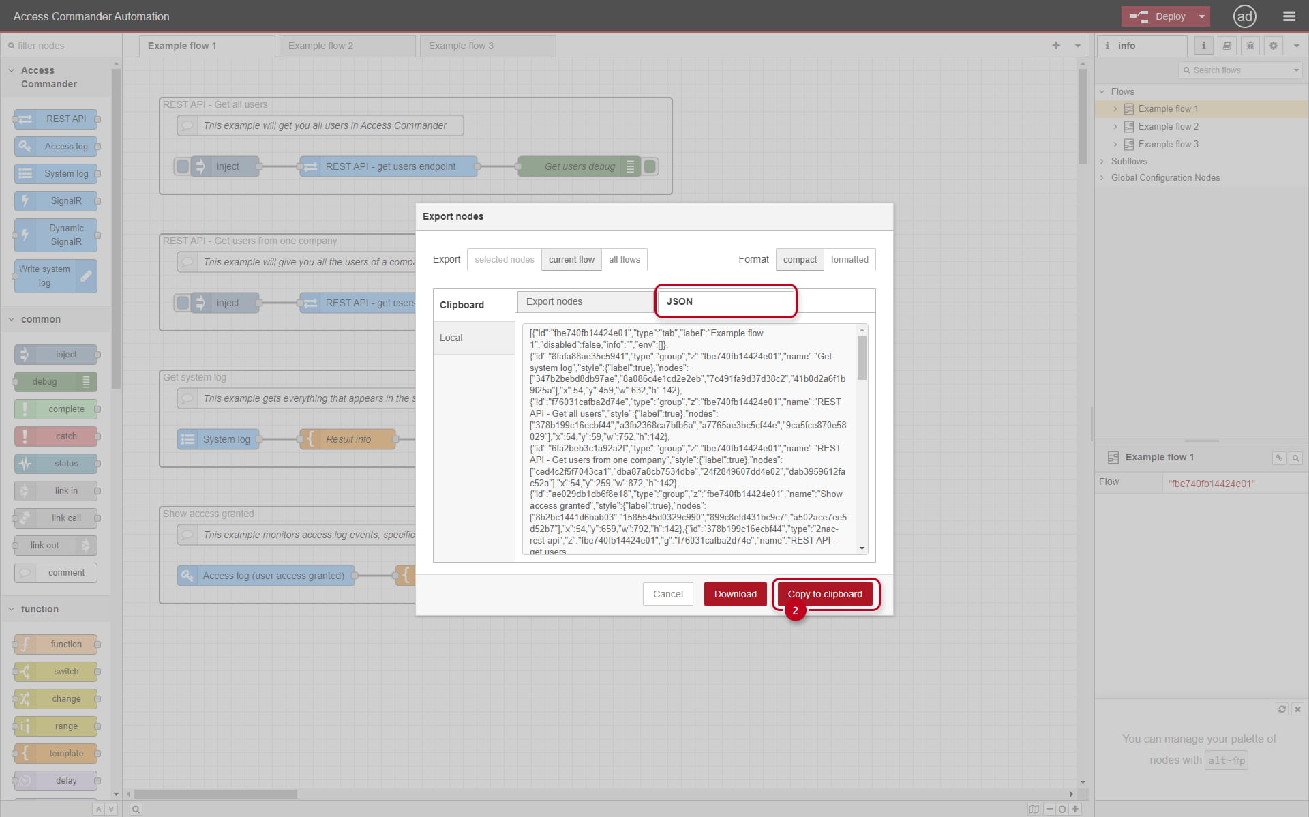This screenshot has height=817, width=1309.
Task: Click the catch palette node
Action: coord(56,436)
